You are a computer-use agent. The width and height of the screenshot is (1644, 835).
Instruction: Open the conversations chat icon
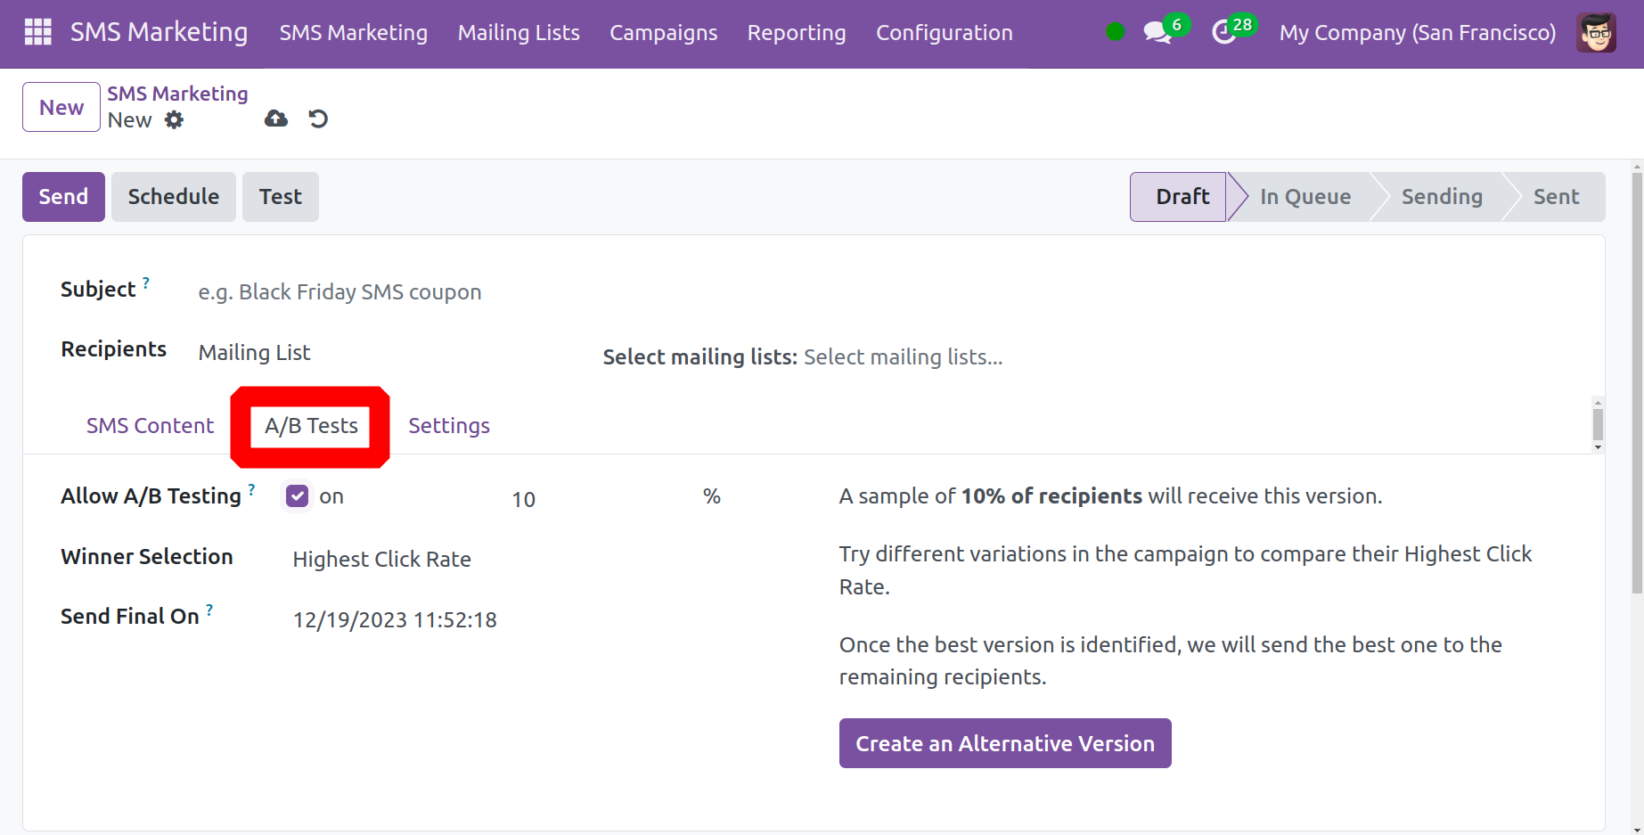(1157, 33)
